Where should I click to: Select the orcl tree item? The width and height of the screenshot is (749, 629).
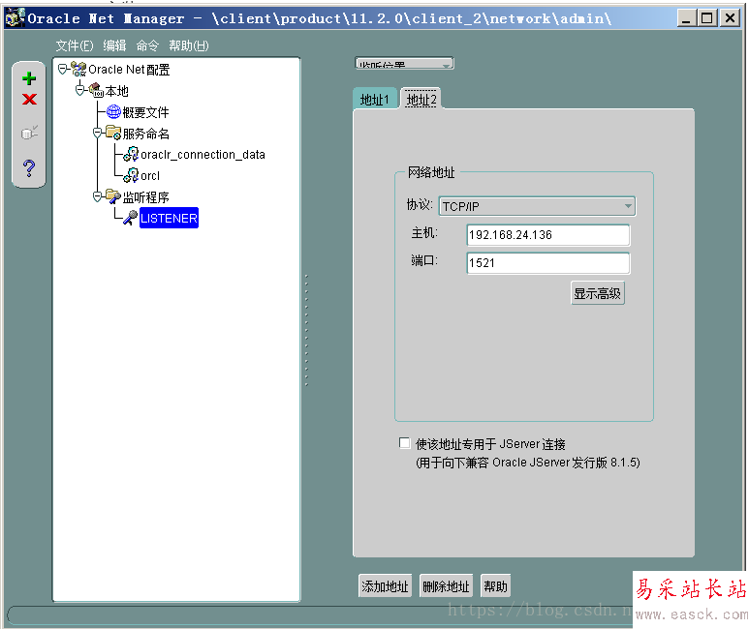(150, 175)
